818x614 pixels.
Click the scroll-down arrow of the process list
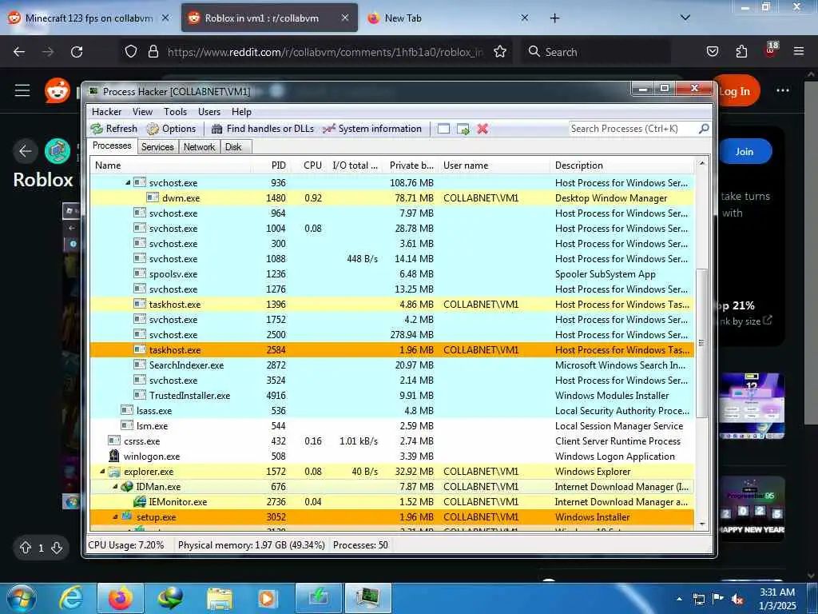point(701,524)
